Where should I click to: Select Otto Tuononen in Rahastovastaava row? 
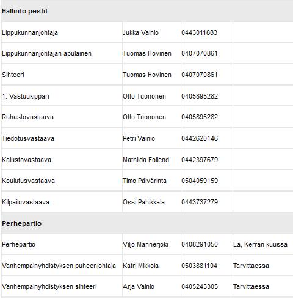click(144, 117)
